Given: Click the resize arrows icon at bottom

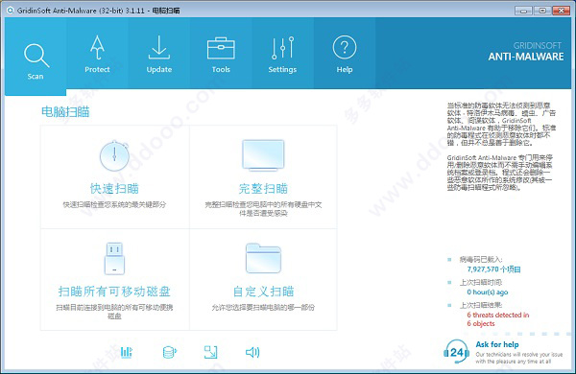Looking at the screenshot, I should [210, 352].
